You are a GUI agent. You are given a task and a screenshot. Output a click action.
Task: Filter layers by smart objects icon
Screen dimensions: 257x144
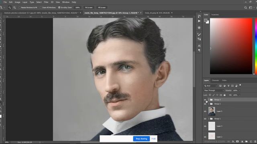[x=237, y=86]
